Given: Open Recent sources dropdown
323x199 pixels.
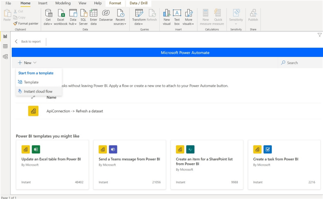Looking at the screenshot, I should tap(120, 24).
